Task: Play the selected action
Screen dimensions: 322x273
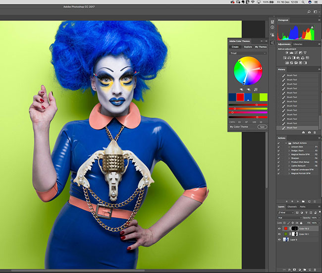Action: (x=298, y=201)
